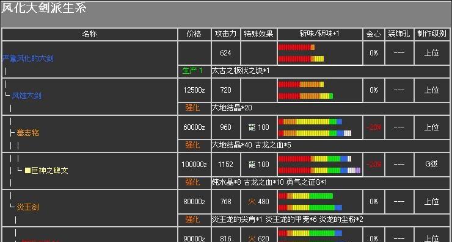Click the 特殊效果 column header

click(x=258, y=34)
